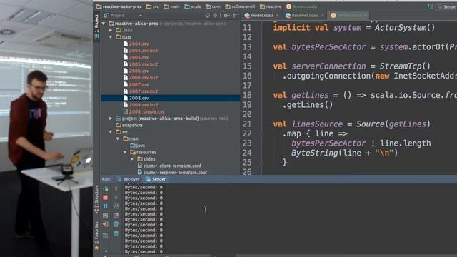Screen dimensions: 457x257
Task: Jump up the stack trace arrow
Action: (116, 188)
